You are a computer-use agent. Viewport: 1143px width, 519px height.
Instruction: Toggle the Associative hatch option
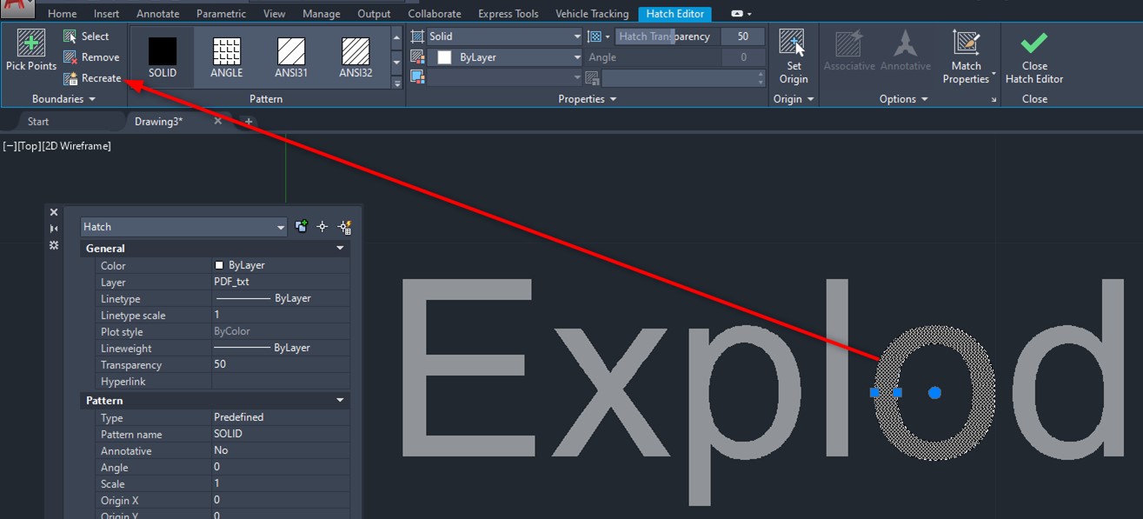848,50
